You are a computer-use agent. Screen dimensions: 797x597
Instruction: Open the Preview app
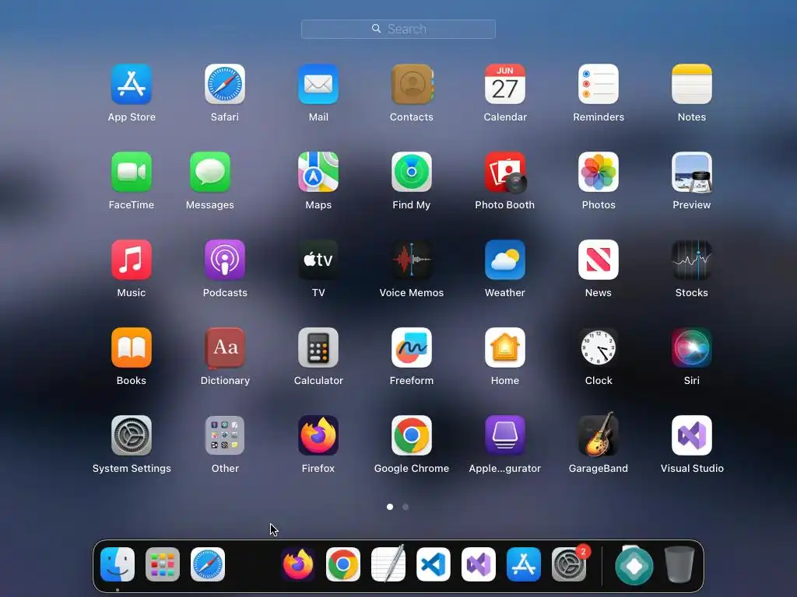tap(692, 172)
